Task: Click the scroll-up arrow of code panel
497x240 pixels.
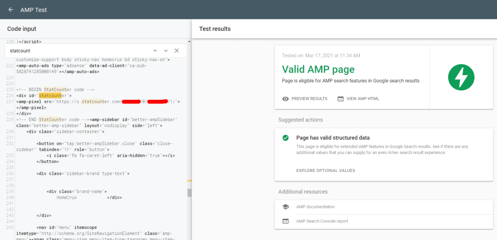Action: pyautogui.click(x=189, y=41)
